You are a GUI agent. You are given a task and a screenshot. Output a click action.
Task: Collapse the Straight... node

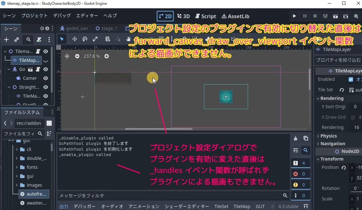[x=9, y=87]
